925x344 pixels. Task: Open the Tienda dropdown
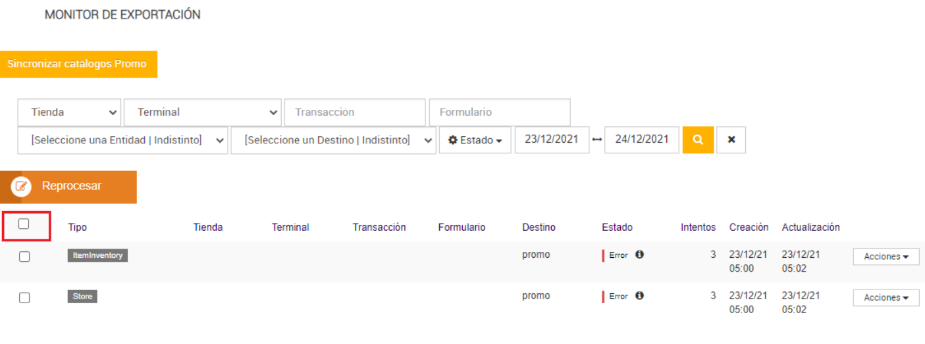click(69, 112)
